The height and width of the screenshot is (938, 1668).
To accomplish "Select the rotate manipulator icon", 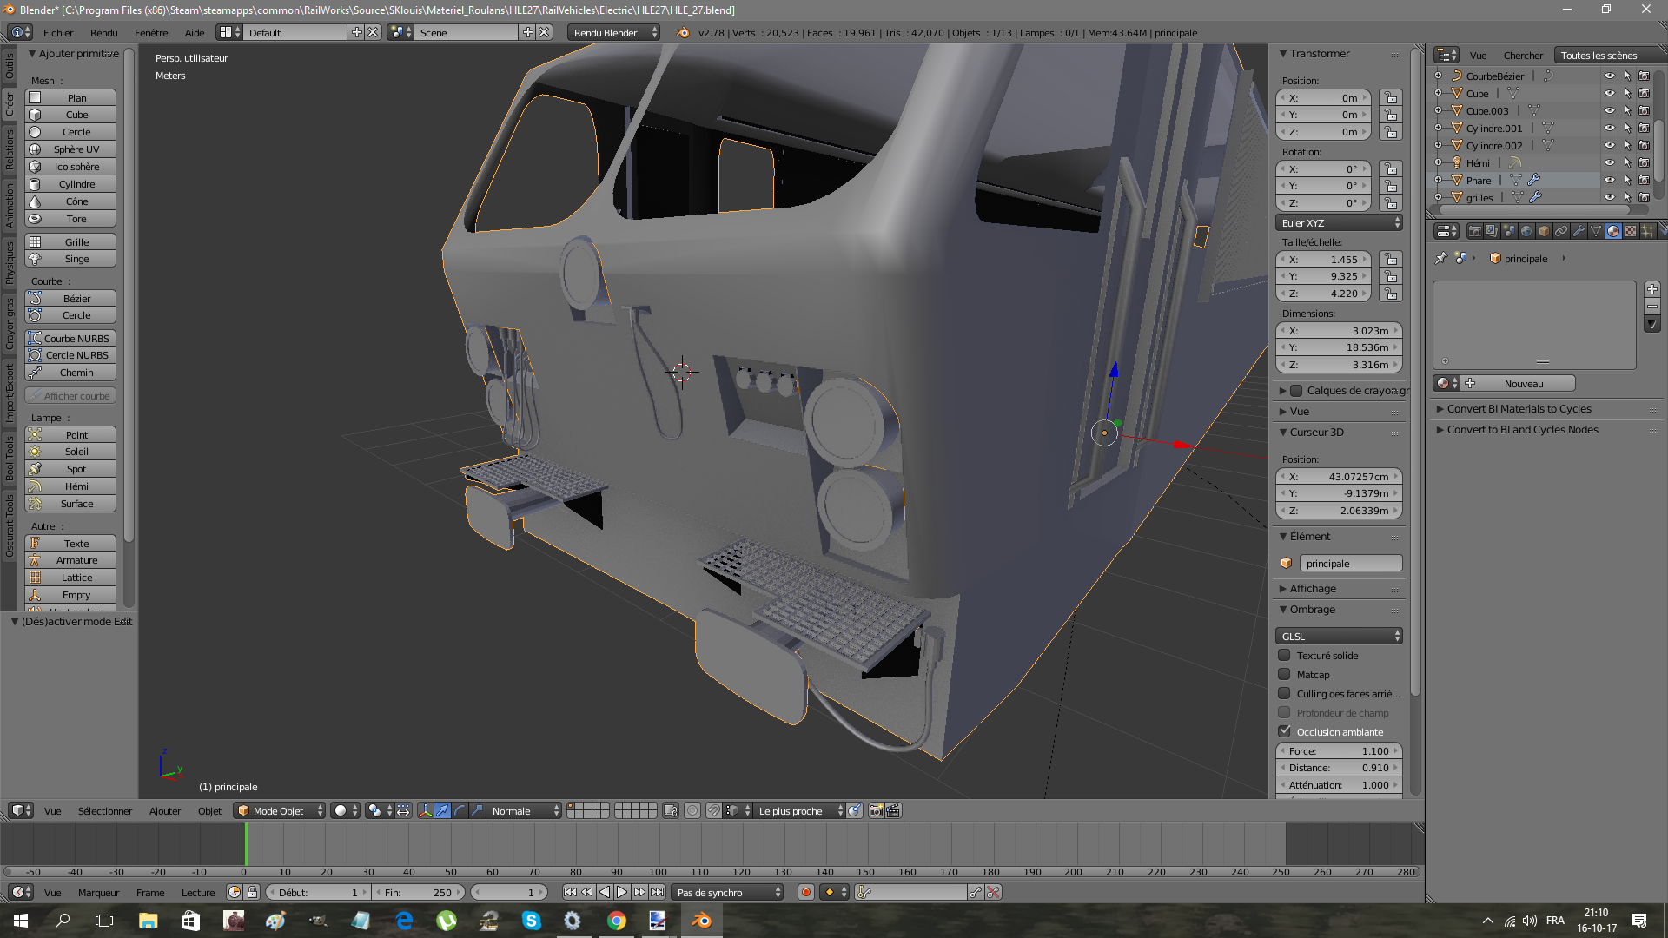I will coord(460,810).
